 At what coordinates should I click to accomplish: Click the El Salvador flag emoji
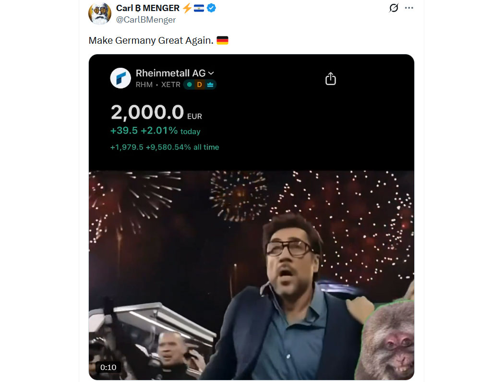(x=199, y=8)
